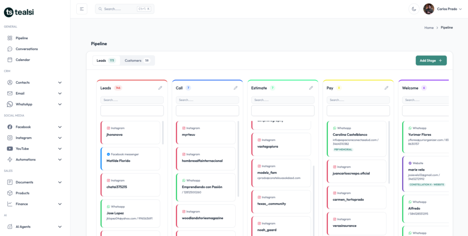Click the edit pencil on Estimate stage

tap(311, 88)
